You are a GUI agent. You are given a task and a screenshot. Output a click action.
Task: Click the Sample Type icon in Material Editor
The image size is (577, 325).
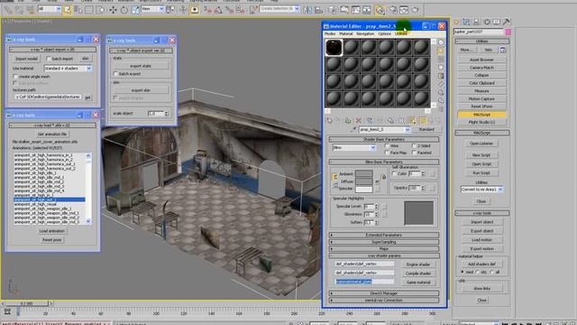441,42
